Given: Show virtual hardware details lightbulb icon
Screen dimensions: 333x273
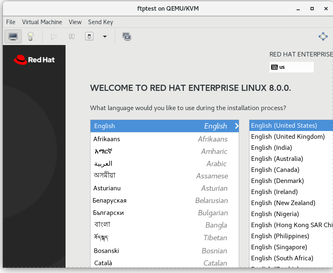Looking at the screenshot, I should coord(30,36).
